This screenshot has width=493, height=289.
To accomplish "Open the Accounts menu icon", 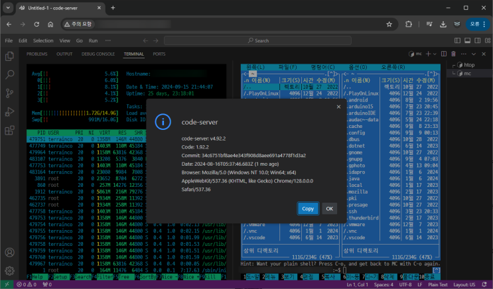I will (x=9, y=253).
